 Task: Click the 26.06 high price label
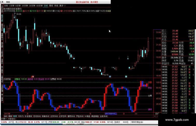pos(19,14)
